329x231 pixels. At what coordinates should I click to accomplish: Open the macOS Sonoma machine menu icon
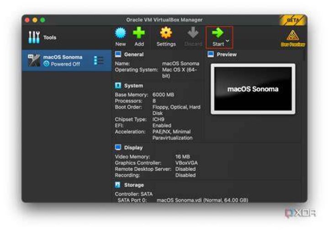(x=99, y=61)
